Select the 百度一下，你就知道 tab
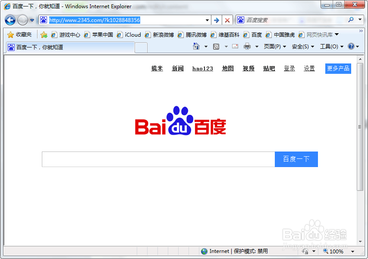The width and height of the screenshot is (368, 259). (70, 47)
